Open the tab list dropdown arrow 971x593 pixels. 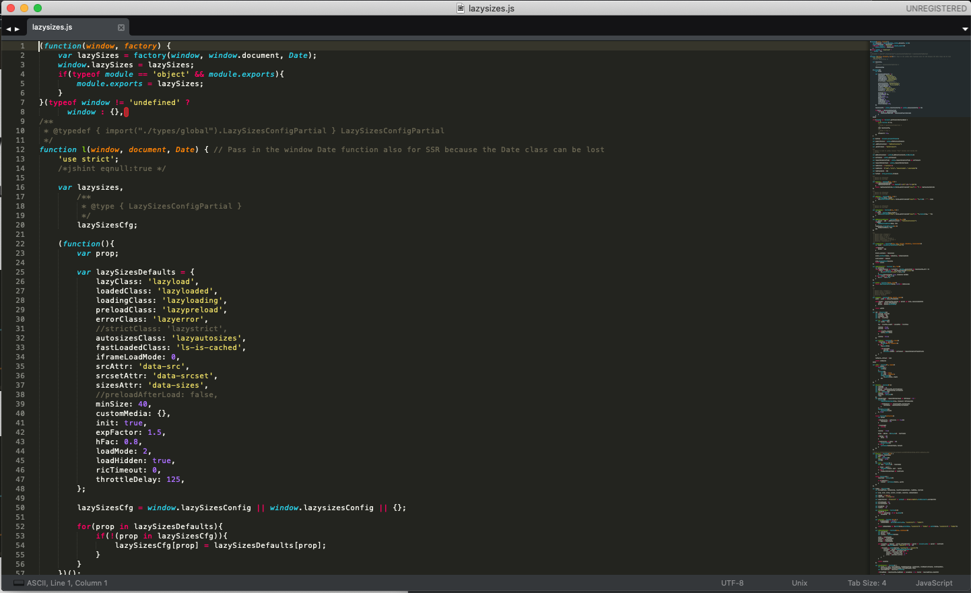(964, 29)
